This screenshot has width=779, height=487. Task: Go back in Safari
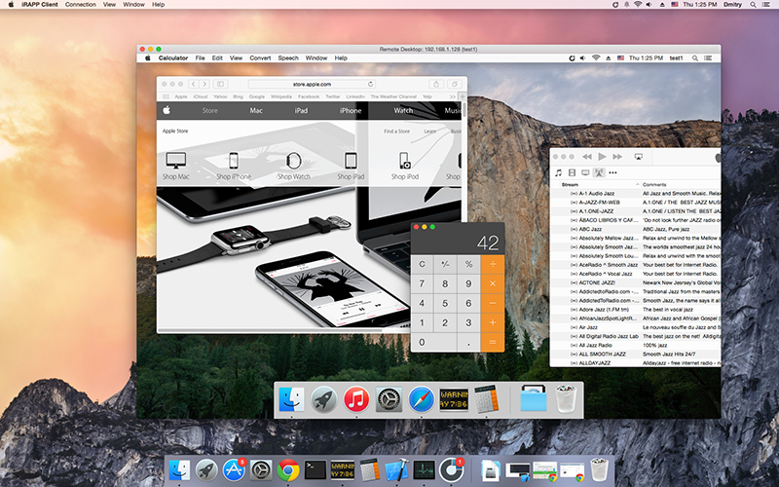[x=193, y=84]
